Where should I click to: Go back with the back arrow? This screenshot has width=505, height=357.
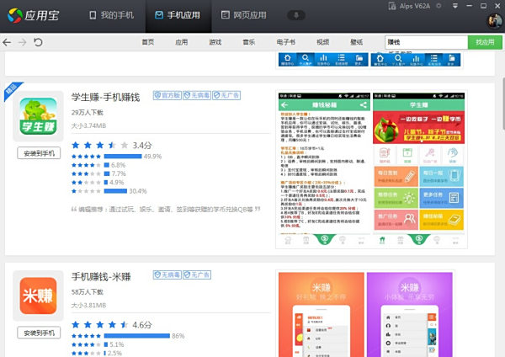point(7,42)
